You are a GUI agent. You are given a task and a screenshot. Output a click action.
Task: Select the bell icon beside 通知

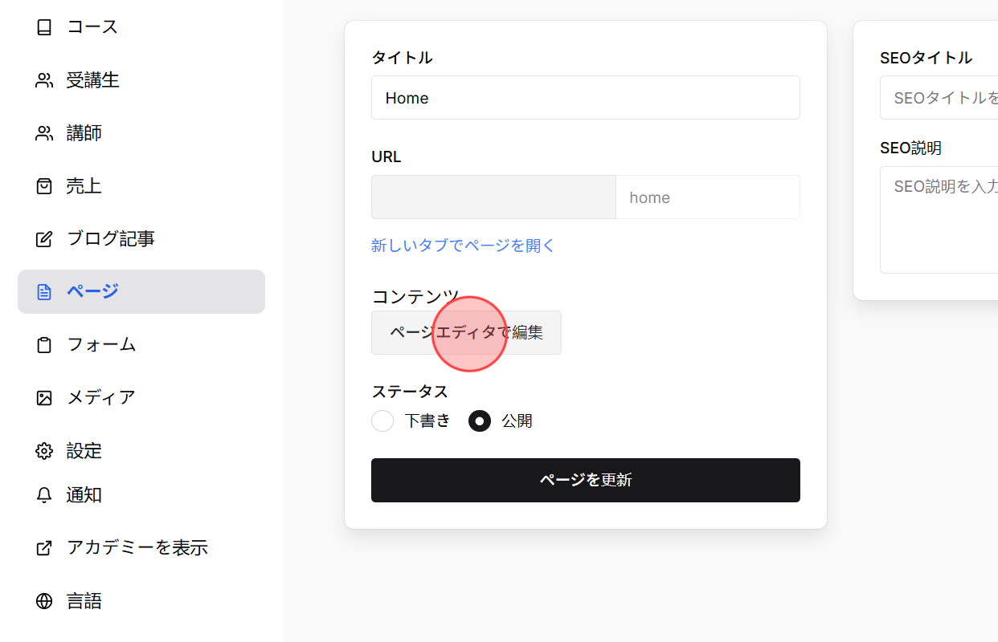coord(44,494)
